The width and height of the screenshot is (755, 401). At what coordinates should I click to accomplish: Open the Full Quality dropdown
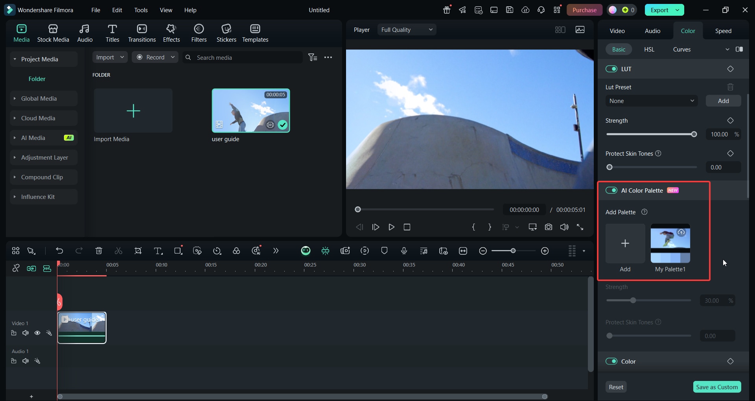click(x=407, y=29)
